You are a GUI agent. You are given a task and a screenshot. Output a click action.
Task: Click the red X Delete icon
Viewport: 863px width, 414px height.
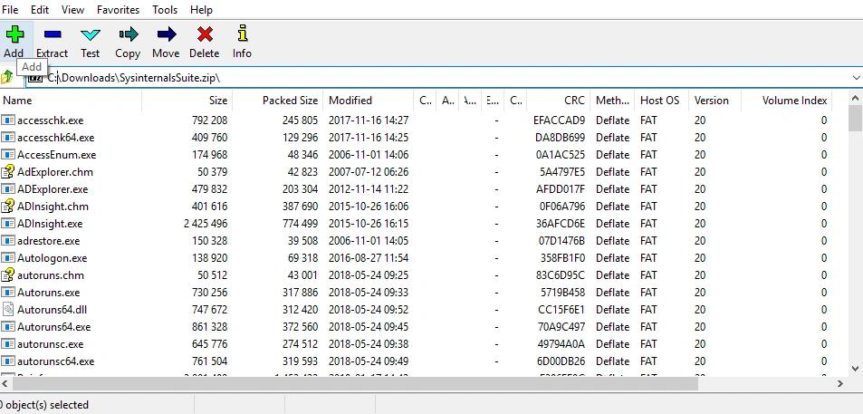click(205, 34)
